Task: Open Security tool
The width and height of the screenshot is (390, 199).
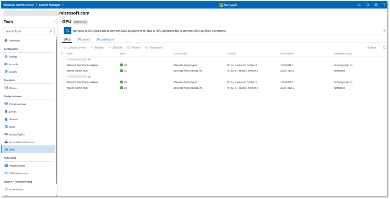Action: pyautogui.click(x=13, y=72)
